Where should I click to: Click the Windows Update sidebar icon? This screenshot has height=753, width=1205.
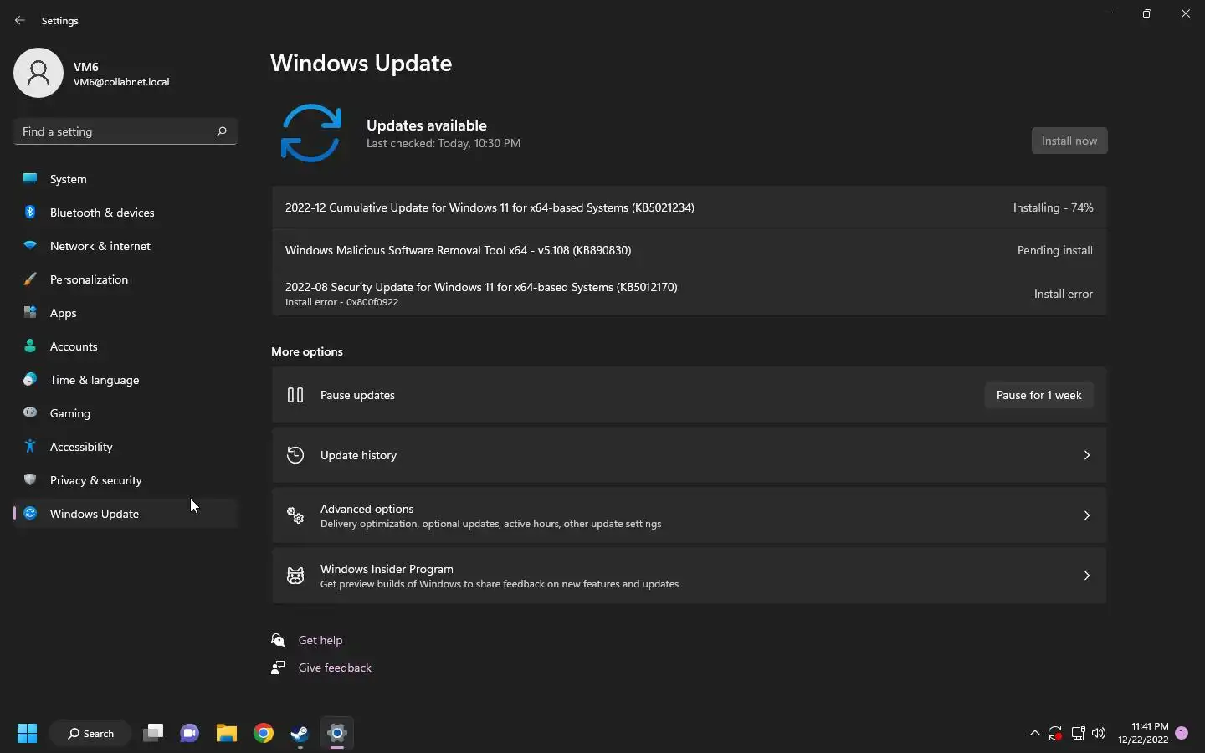[30, 514]
